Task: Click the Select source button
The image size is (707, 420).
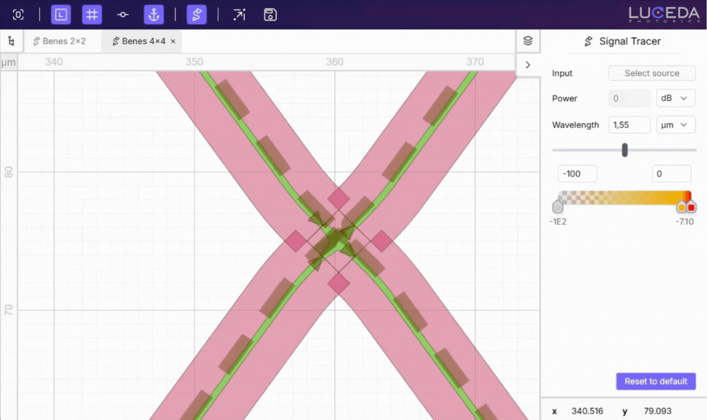Action: pyautogui.click(x=652, y=73)
